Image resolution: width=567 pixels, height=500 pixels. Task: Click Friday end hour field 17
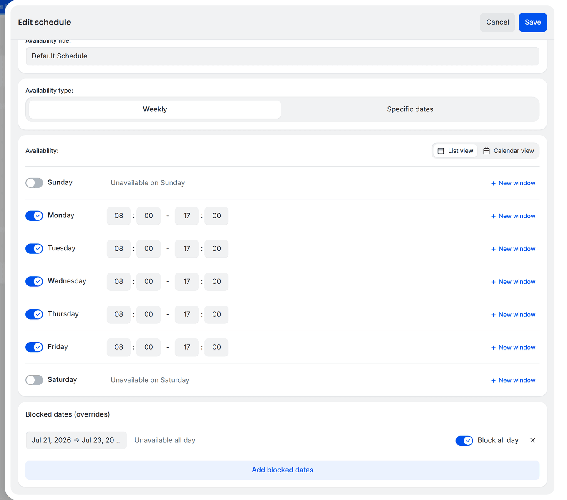[x=187, y=347]
